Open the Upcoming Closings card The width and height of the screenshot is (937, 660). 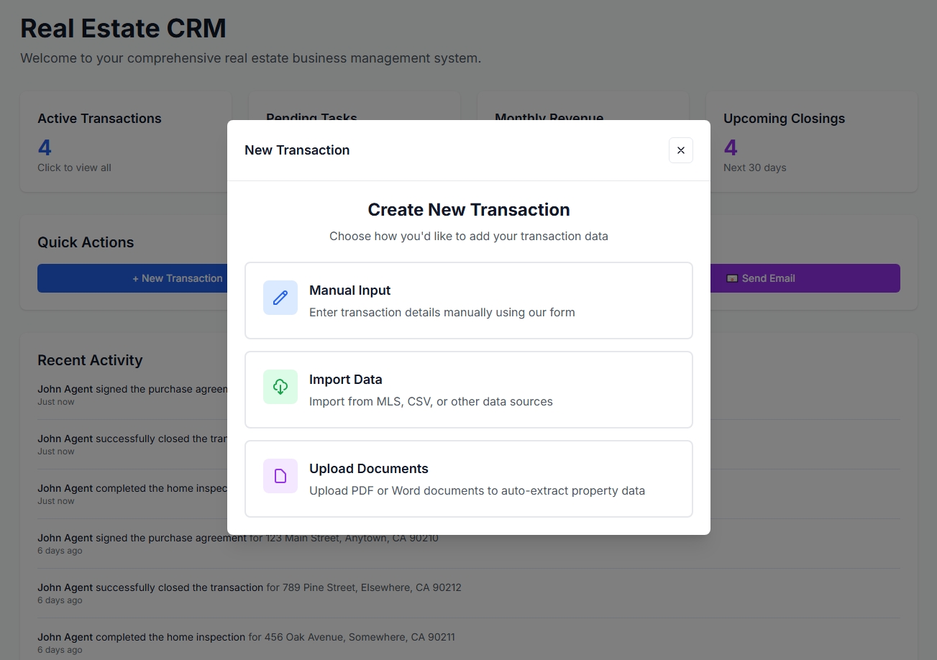point(812,142)
